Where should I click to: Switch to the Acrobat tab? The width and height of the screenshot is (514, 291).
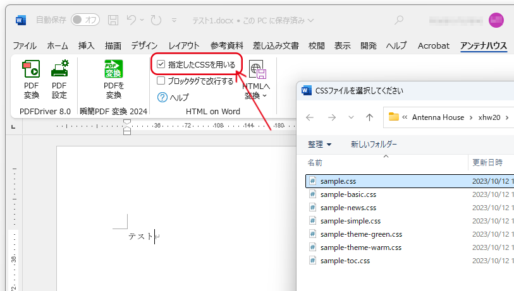(433, 46)
